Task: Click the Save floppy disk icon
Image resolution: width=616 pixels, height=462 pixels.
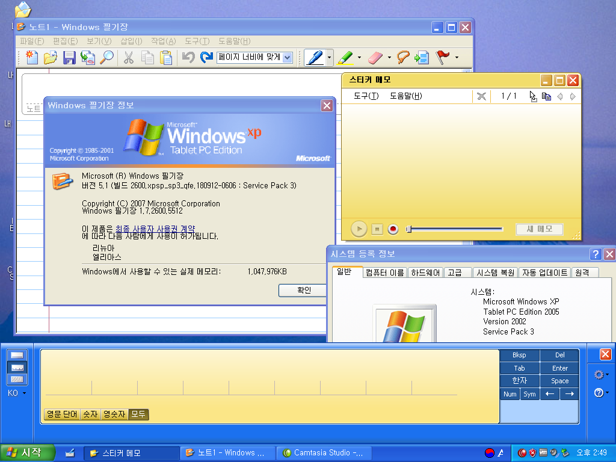Action: point(69,58)
